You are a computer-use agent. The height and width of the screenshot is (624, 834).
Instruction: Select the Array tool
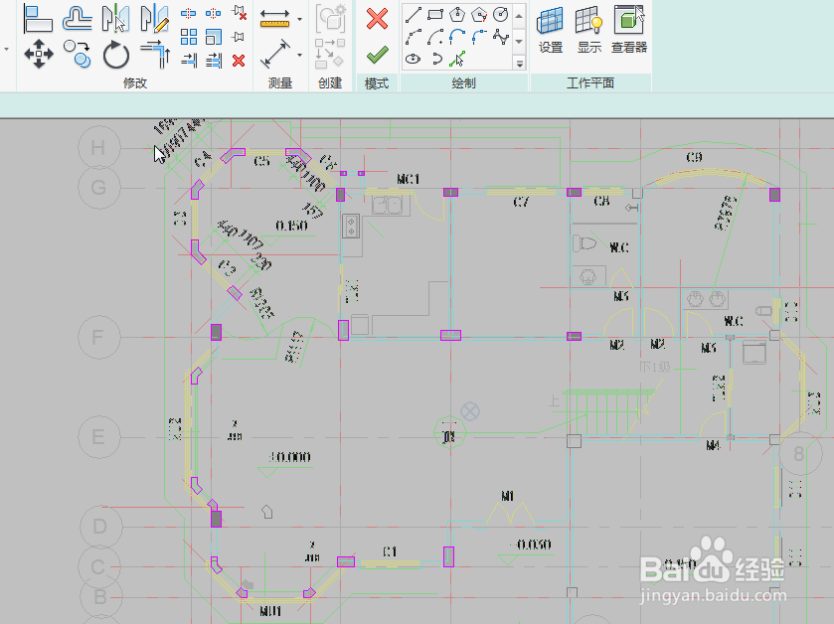(x=188, y=37)
